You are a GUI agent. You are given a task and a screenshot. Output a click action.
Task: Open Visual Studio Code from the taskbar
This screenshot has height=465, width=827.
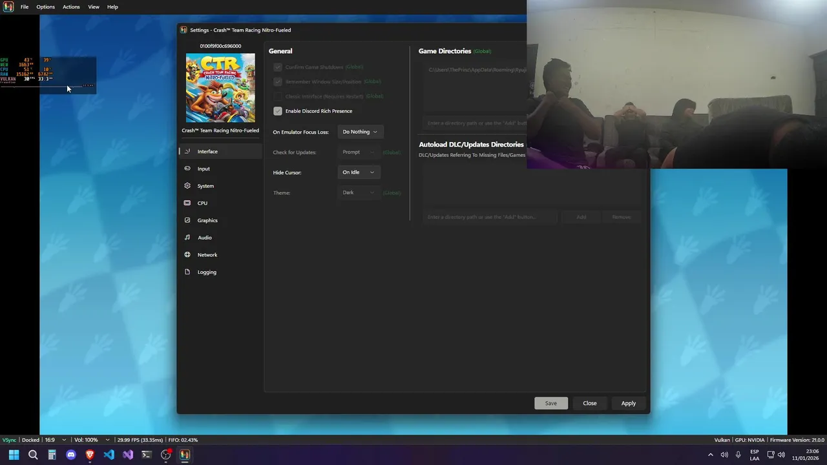tap(109, 455)
